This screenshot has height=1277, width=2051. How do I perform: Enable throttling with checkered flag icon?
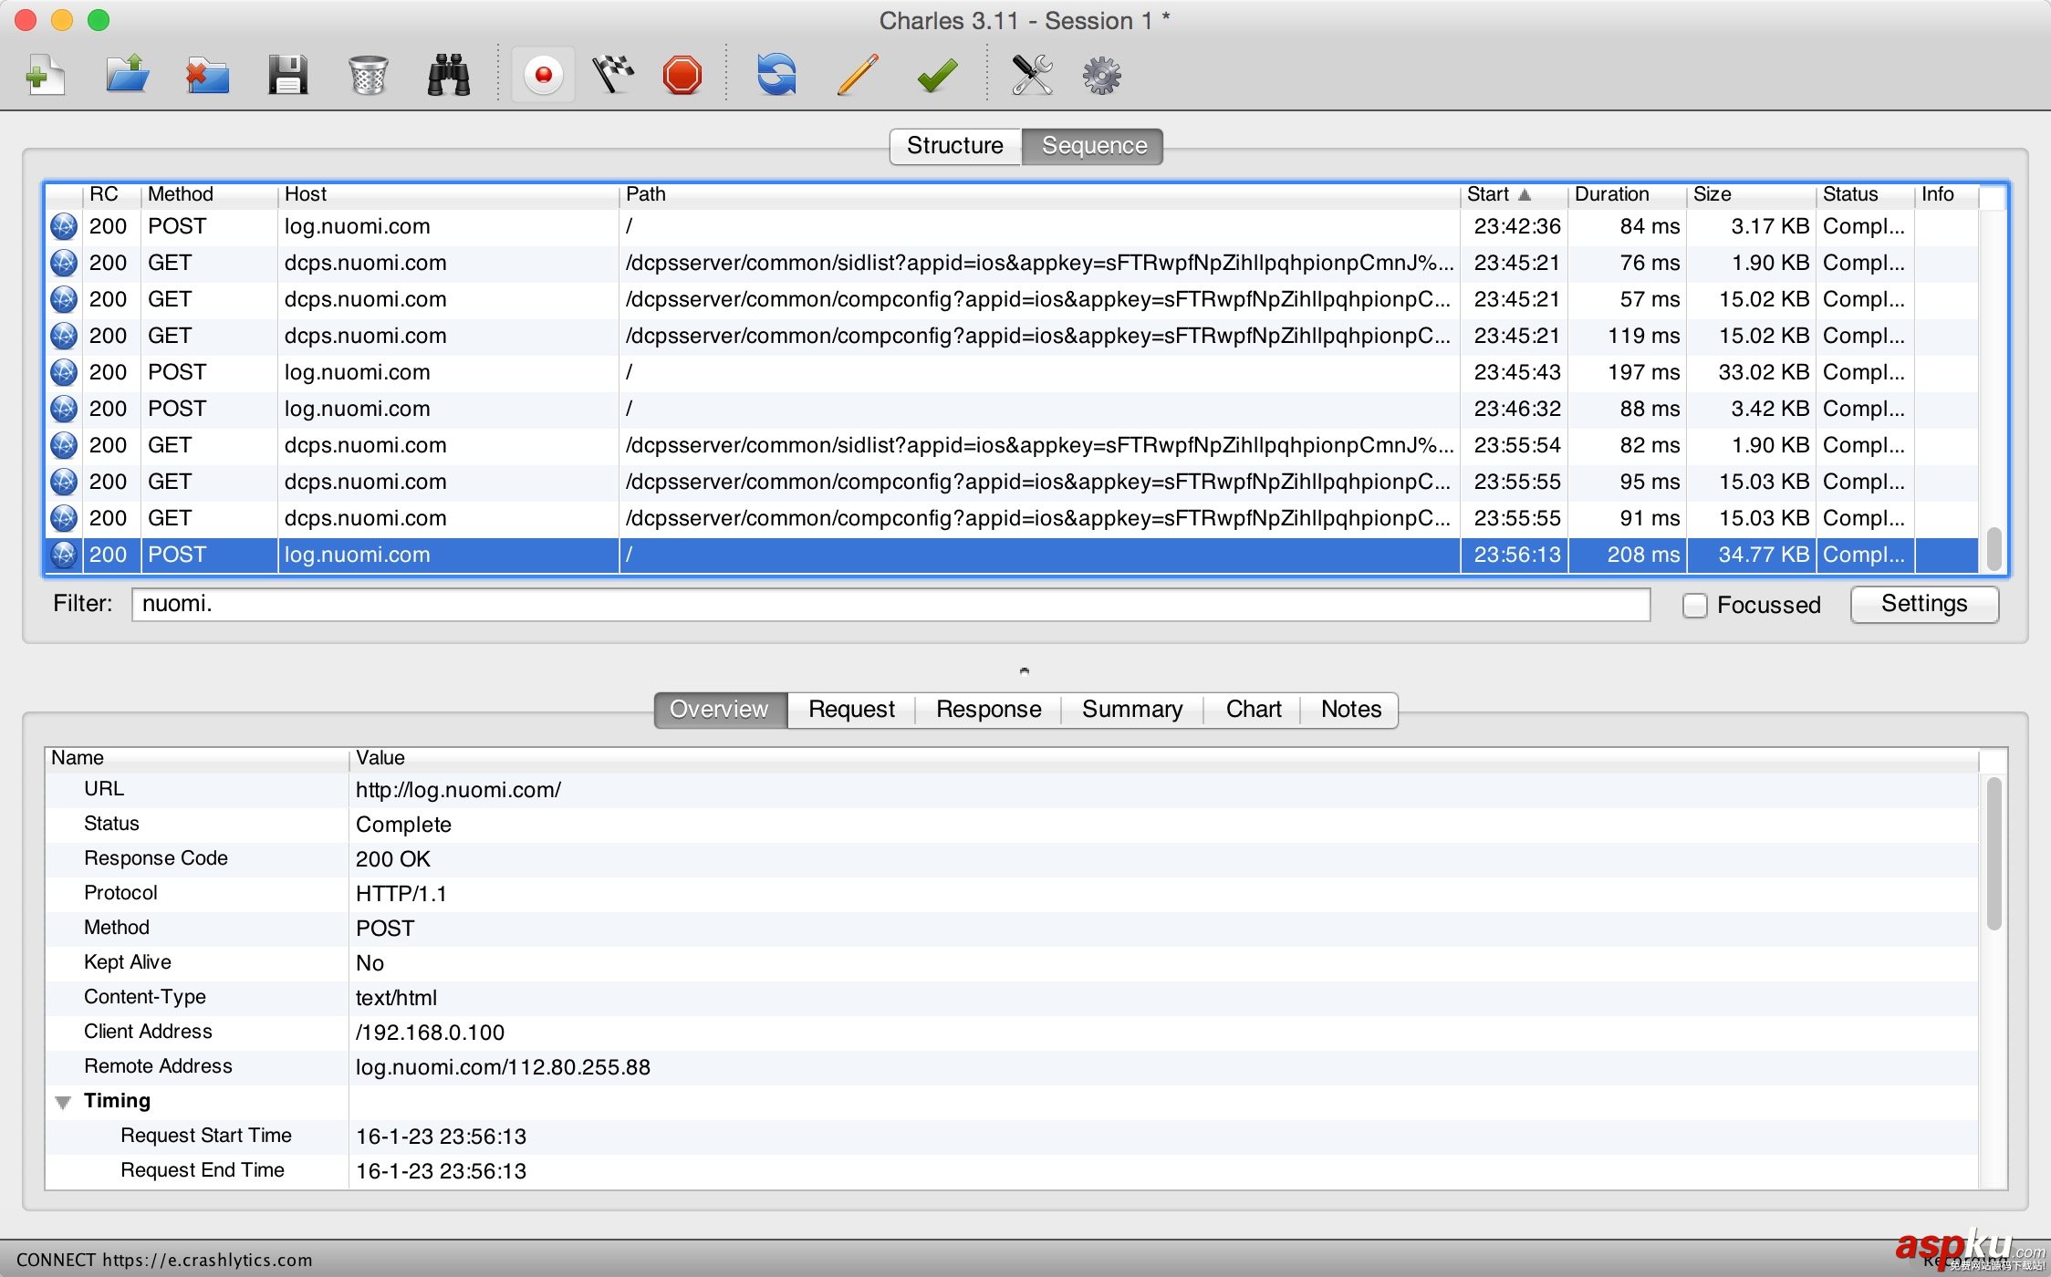613,75
